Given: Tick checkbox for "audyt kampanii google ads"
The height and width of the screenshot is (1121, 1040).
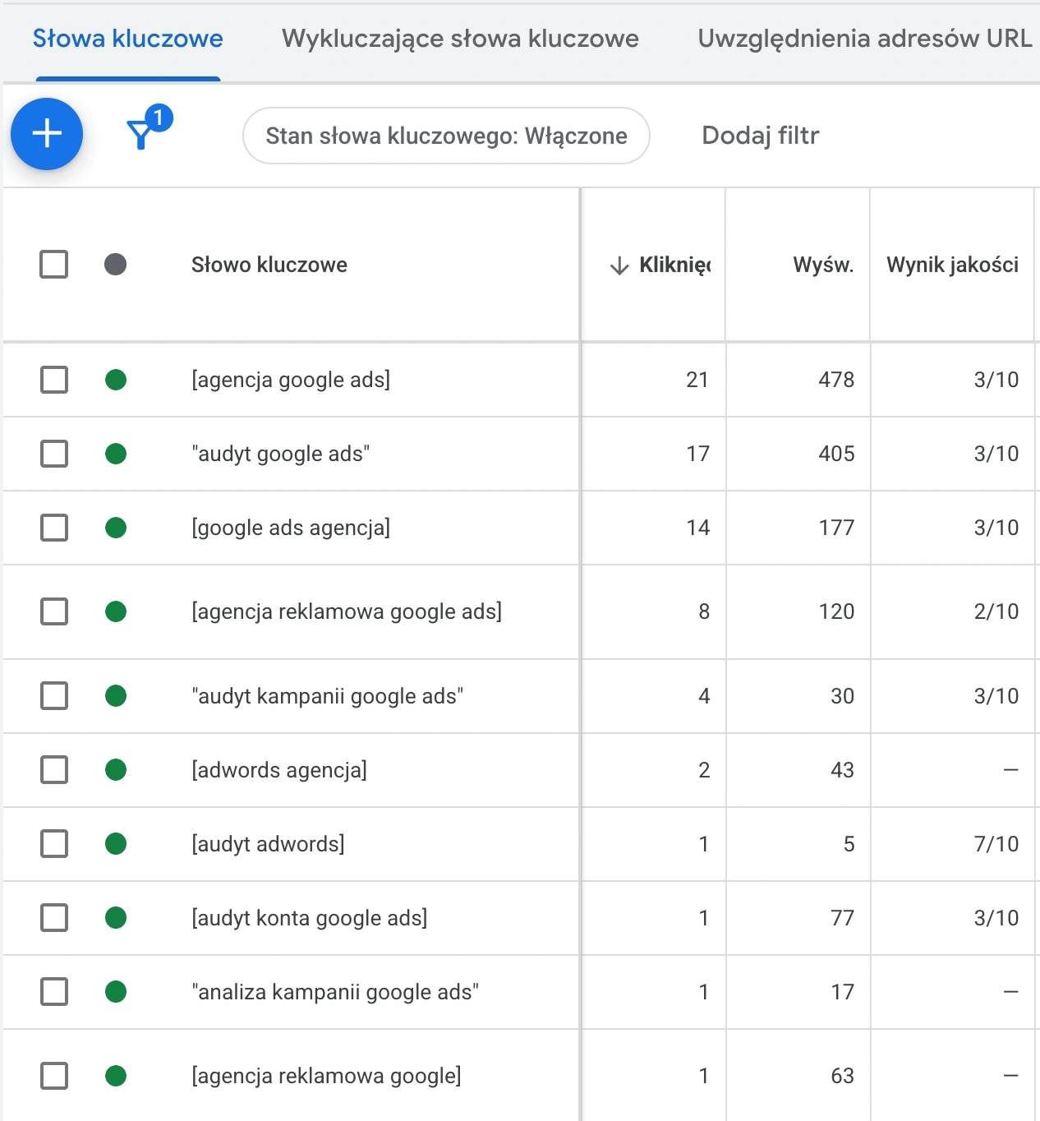Looking at the screenshot, I should 54,696.
